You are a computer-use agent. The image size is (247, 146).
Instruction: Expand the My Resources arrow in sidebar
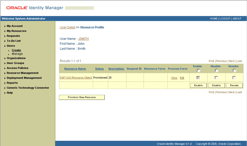(x=5, y=31)
